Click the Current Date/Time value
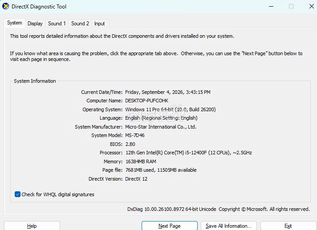The height and width of the screenshot is (230, 317). click(168, 92)
